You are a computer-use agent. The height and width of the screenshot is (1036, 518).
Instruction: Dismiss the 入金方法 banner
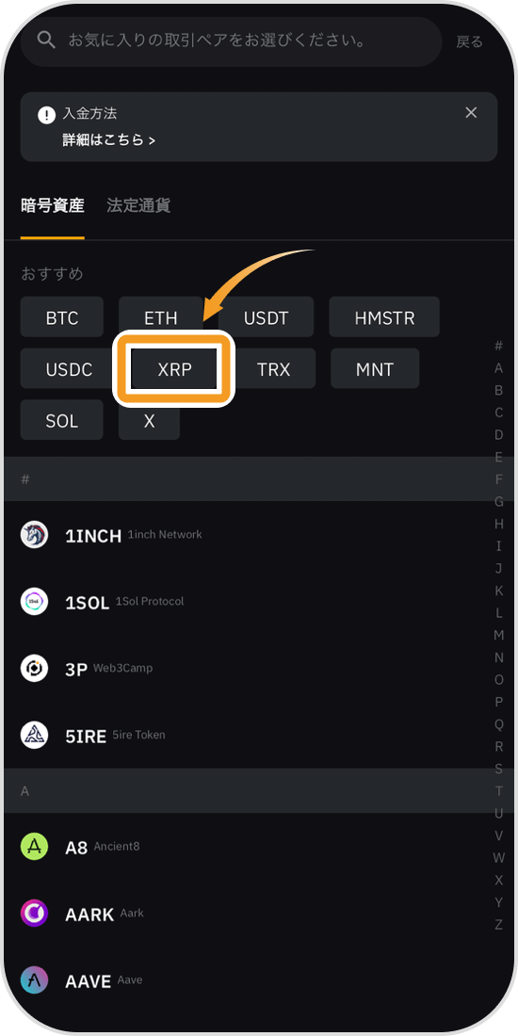pyautogui.click(x=471, y=113)
